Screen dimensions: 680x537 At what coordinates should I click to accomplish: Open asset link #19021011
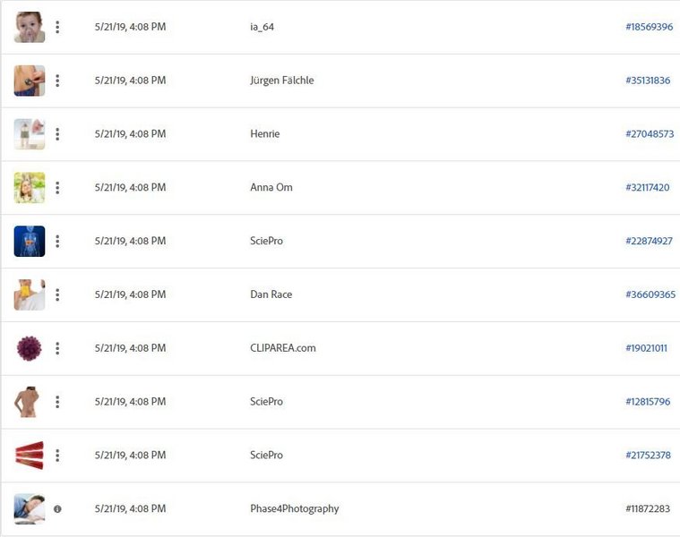click(646, 348)
